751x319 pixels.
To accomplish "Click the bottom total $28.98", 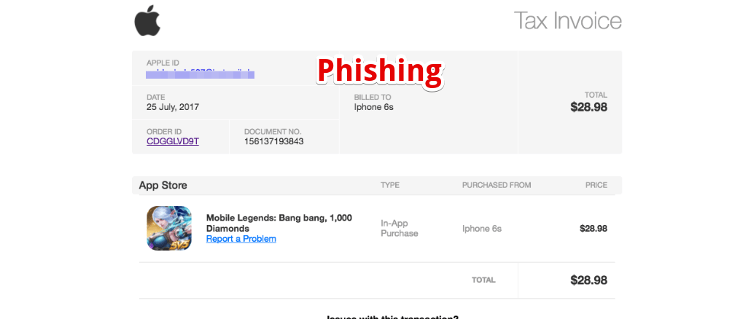I will coord(588,280).
